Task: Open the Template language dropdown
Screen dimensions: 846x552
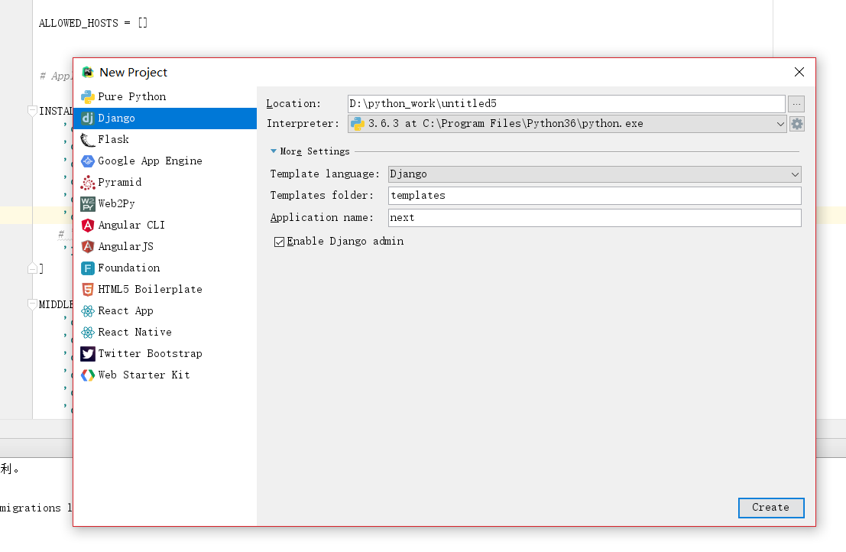Action: (795, 174)
